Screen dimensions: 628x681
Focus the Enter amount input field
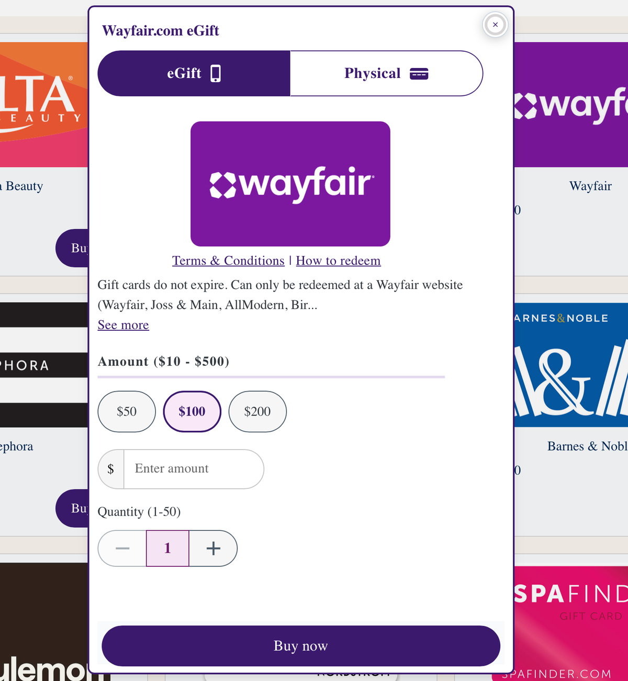tap(194, 469)
